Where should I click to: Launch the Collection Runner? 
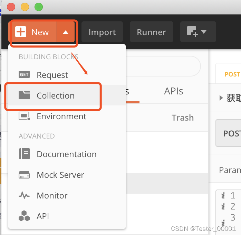click(x=151, y=32)
